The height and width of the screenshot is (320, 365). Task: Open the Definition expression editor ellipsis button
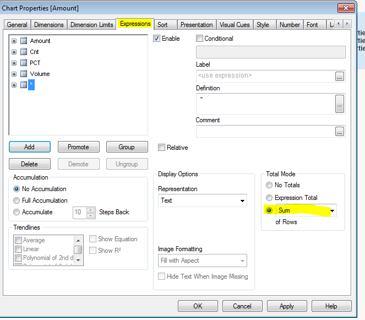point(340,104)
